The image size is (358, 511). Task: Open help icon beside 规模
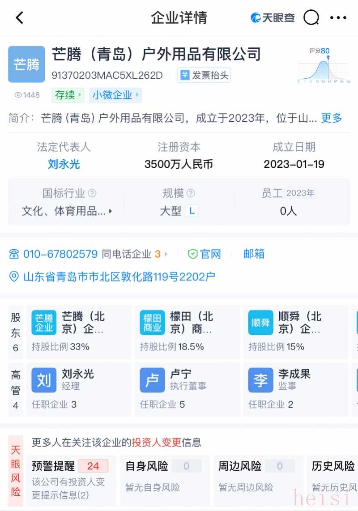pyautogui.click(x=191, y=193)
